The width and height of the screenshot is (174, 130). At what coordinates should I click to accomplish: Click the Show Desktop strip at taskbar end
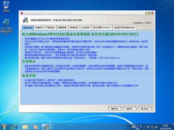(x=173, y=127)
